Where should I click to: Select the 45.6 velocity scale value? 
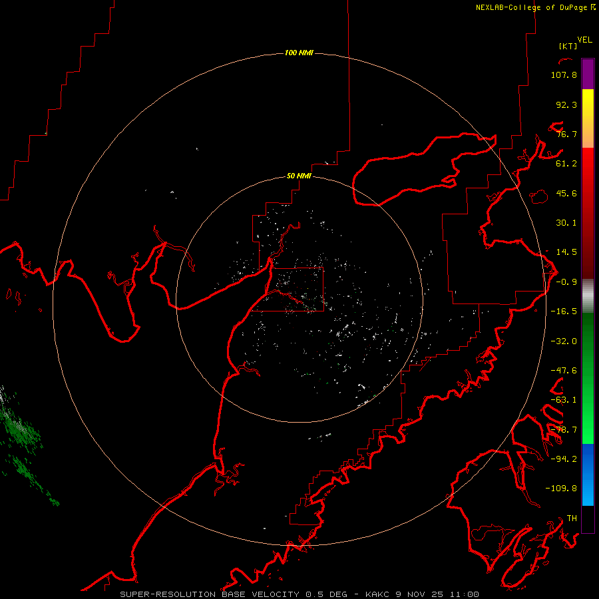566,193
